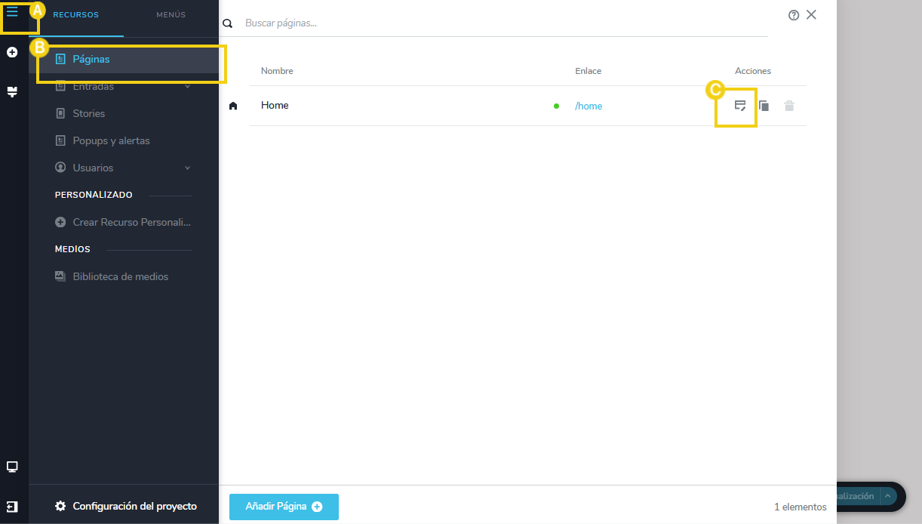Click the Acciones column header

click(753, 71)
